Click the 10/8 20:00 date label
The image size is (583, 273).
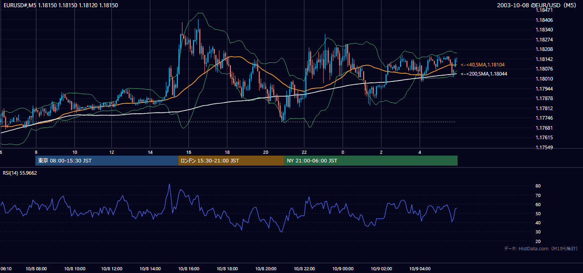[265, 269]
